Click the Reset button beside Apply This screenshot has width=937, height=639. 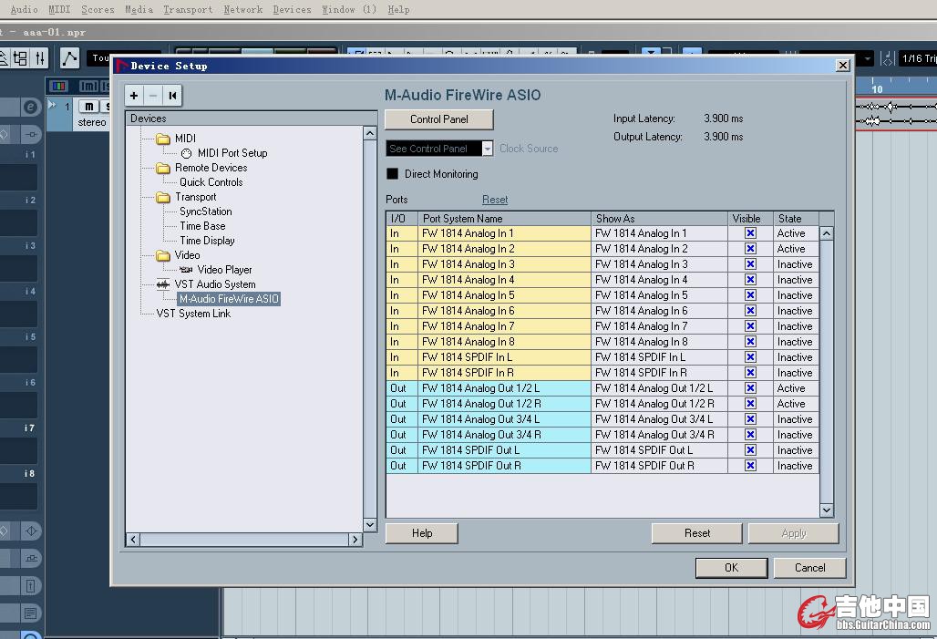[697, 533]
